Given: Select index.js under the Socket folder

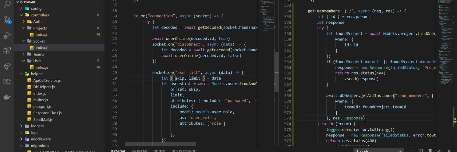Looking at the screenshot, I should click(x=42, y=48).
